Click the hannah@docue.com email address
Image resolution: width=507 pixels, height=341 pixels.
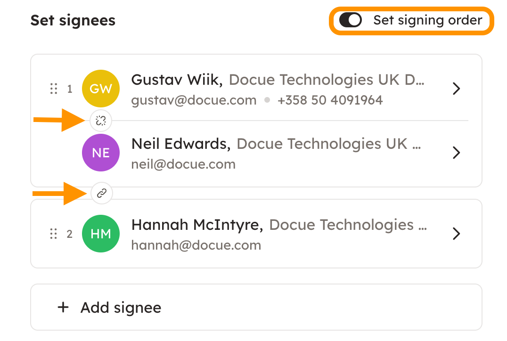[196, 245]
